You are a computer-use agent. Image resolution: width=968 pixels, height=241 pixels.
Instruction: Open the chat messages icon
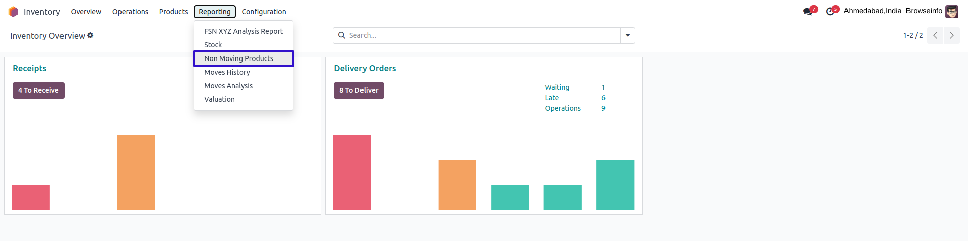[808, 11]
